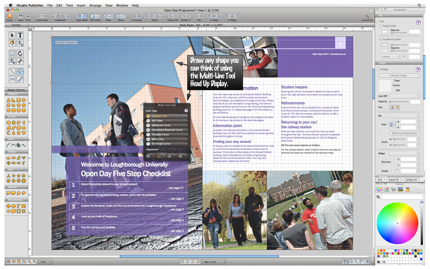Choose Balanced Curve line type

[167, 125]
